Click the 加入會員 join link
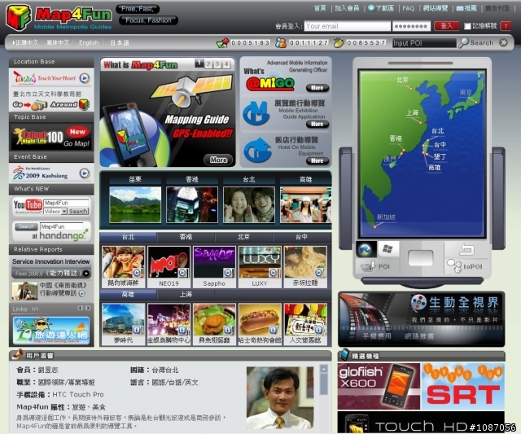This screenshot has width=521, height=434. tap(347, 8)
